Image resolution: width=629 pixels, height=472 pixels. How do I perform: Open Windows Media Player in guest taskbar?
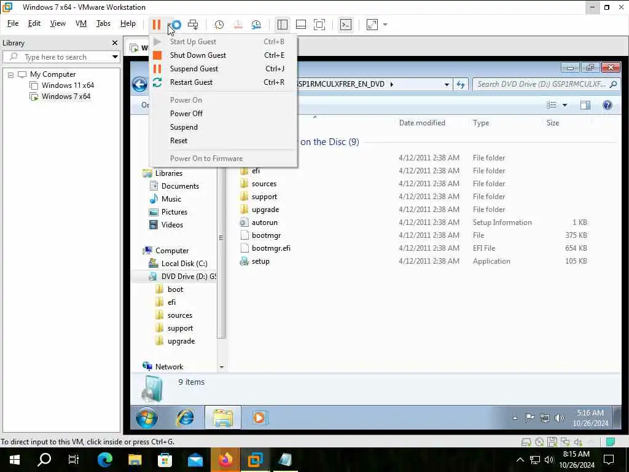coord(259,418)
